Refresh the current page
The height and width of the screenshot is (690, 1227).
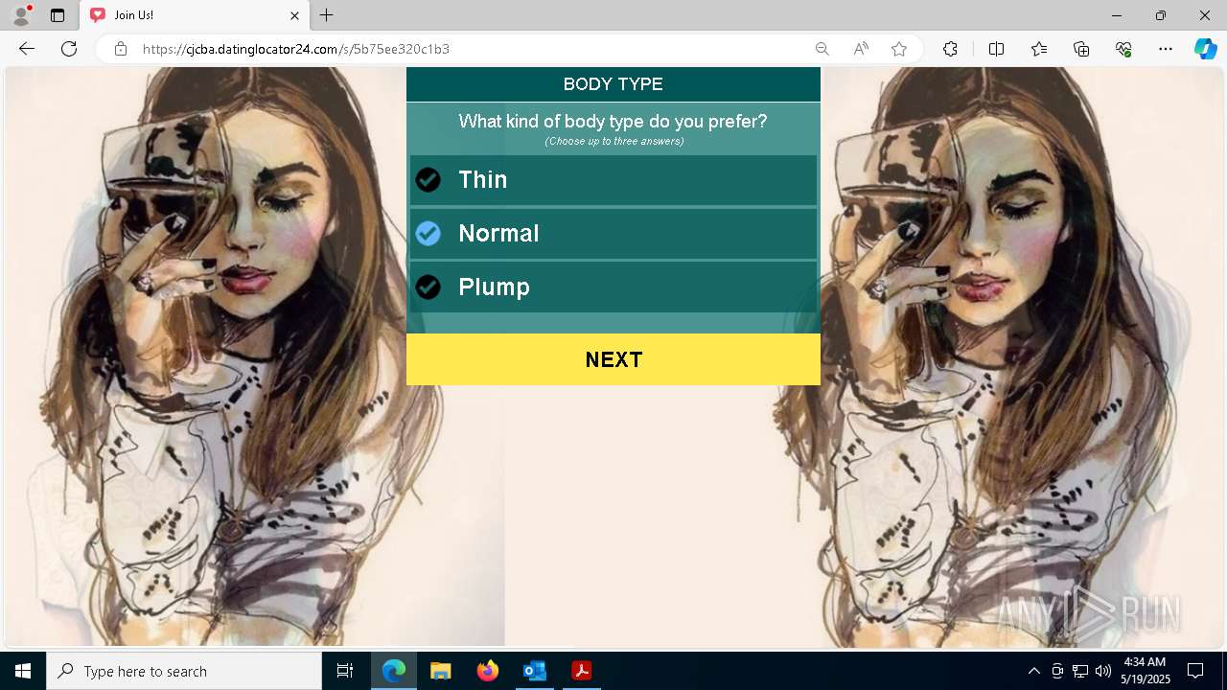[69, 49]
